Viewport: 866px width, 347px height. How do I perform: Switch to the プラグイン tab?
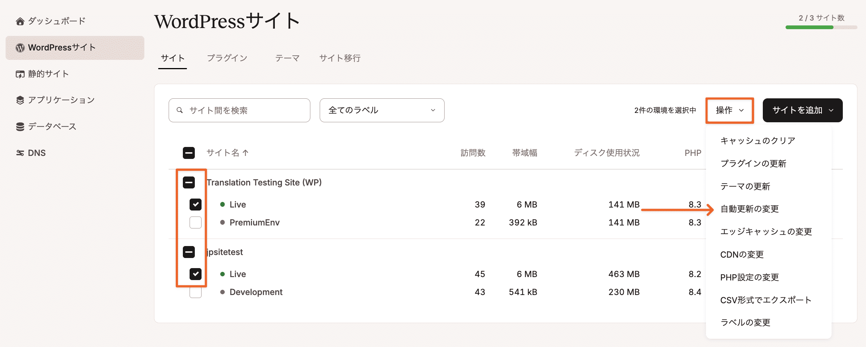pos(227,58)
